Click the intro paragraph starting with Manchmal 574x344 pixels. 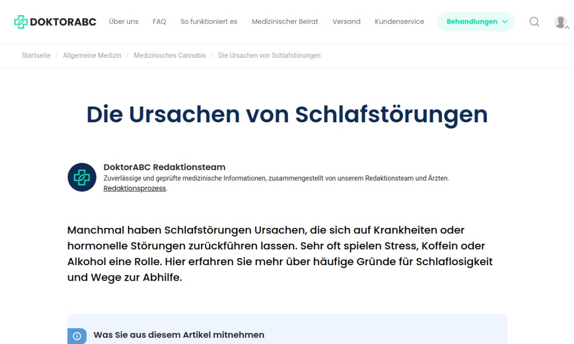280,254
